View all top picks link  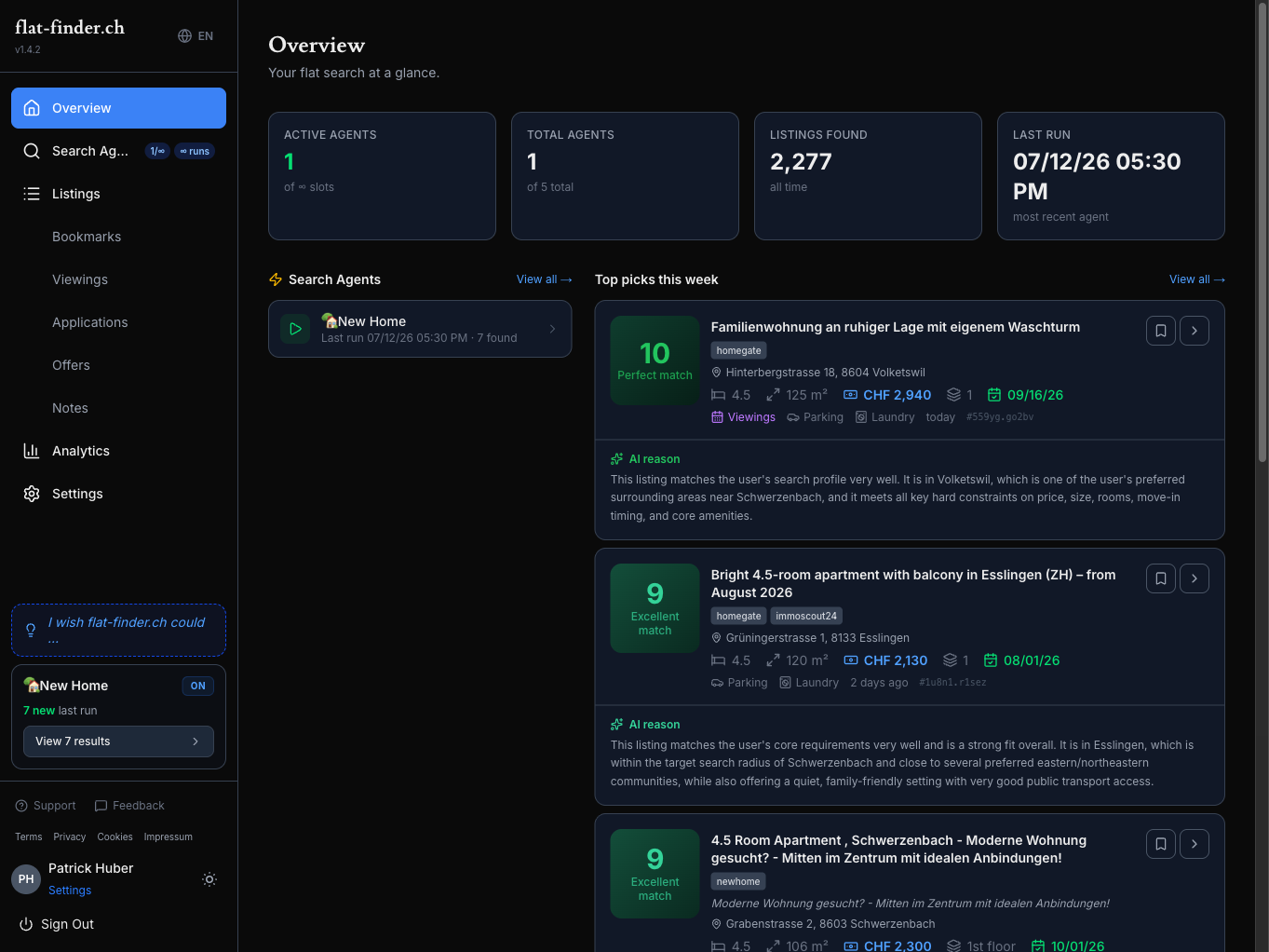1197,279
